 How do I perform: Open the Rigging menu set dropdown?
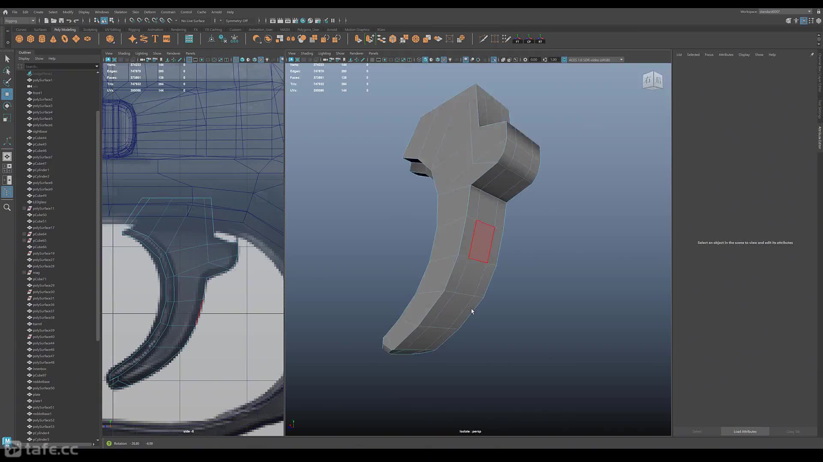click(x=20, y=21)
